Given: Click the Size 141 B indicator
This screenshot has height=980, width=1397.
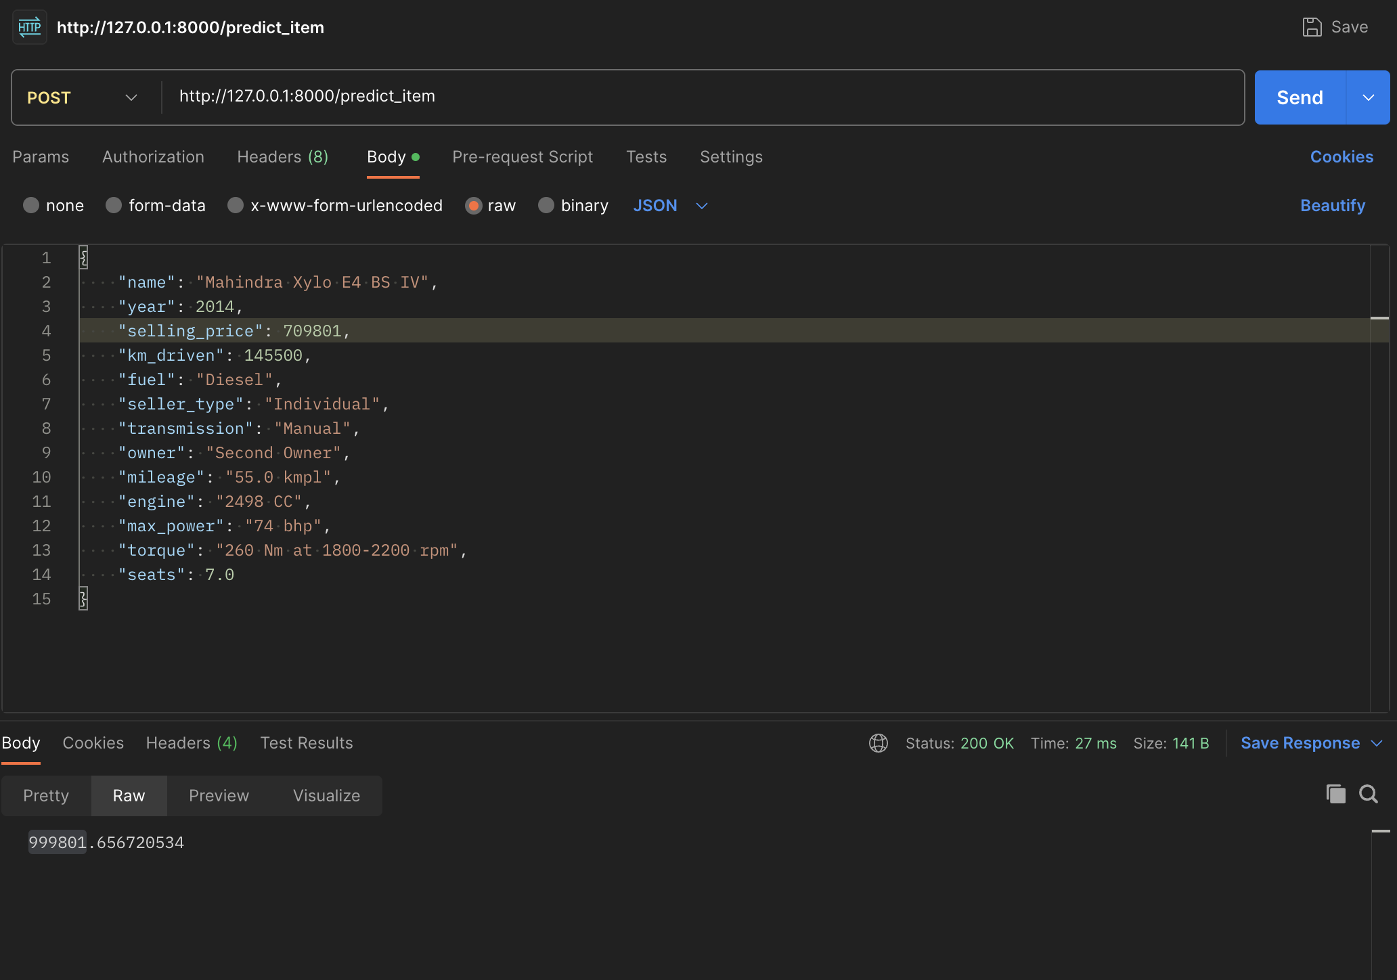Looking at the screenshot, I should click(1171, 743).
